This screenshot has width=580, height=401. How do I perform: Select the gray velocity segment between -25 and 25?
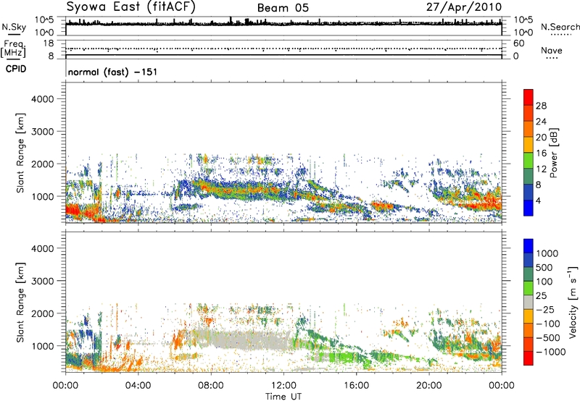click(x=529, y=302)
